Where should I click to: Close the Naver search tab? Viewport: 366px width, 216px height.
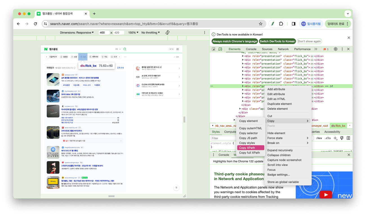[x=86, y=13]
